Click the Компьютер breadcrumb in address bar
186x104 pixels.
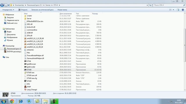pos(19,5)
